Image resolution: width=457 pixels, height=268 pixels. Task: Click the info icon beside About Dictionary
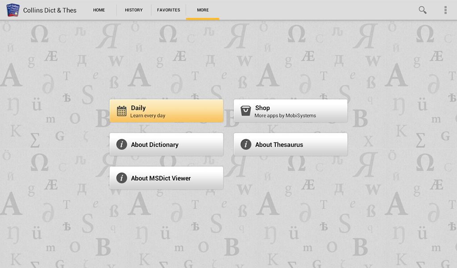[121, 144]
